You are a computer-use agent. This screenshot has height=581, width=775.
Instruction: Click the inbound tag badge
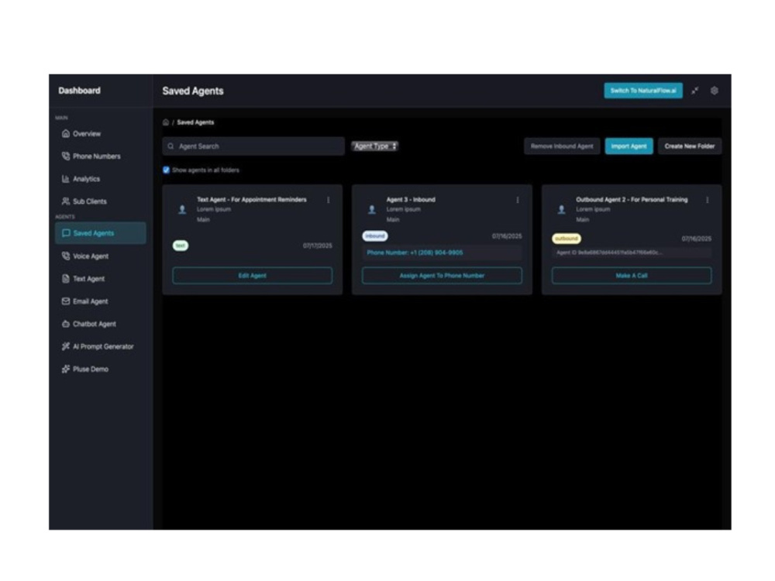[x=375, y=236]
